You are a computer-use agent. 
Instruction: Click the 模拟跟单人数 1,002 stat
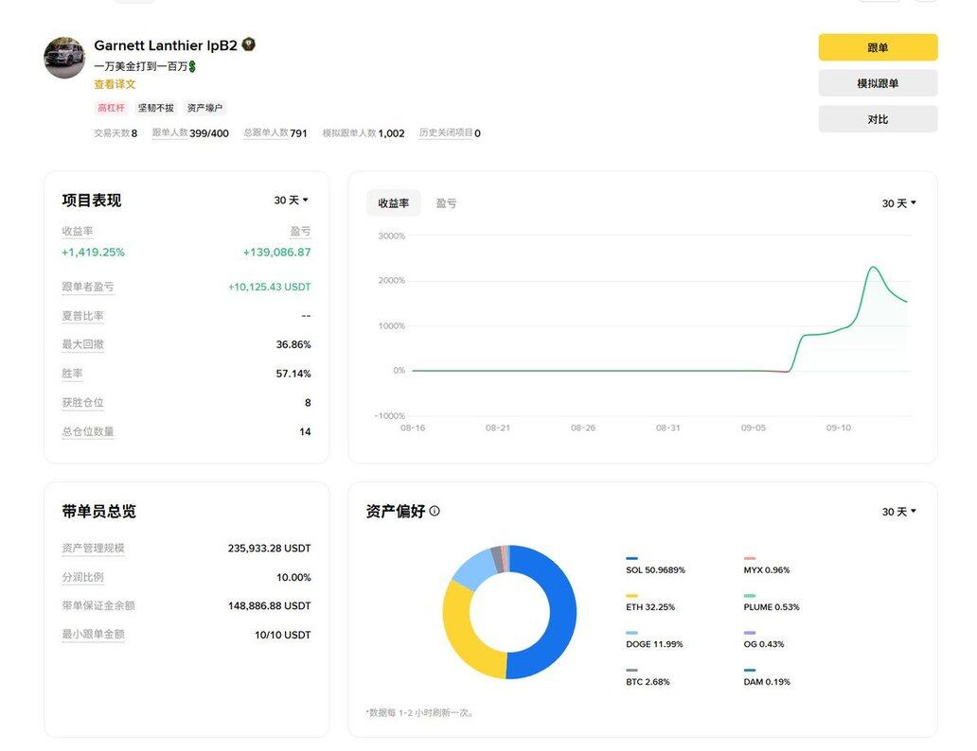[364, 133]
